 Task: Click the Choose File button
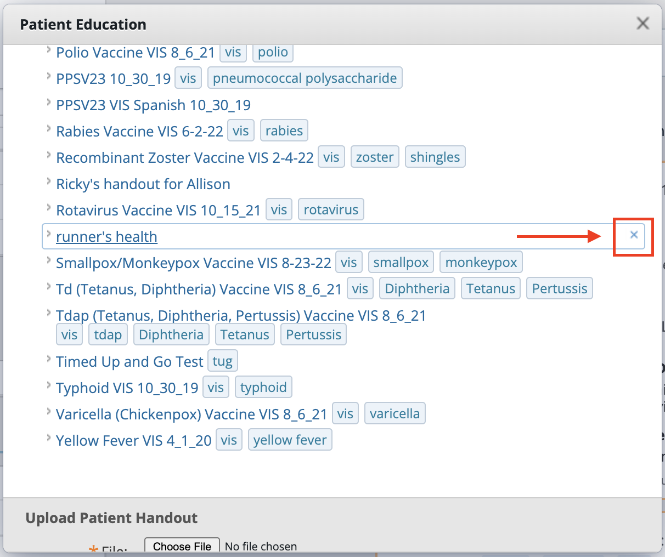tap(182, 545)
